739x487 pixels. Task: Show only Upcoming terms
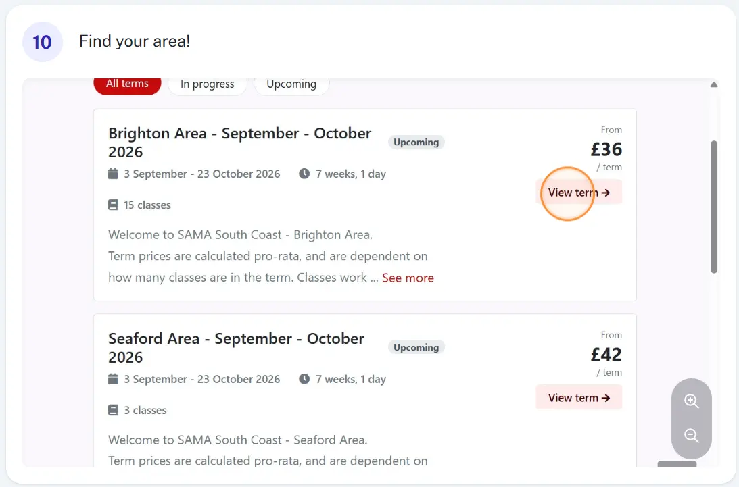291,85
